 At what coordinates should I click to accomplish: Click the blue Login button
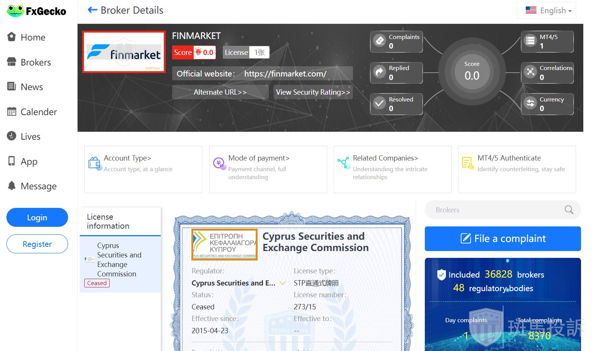pos(37,217)
